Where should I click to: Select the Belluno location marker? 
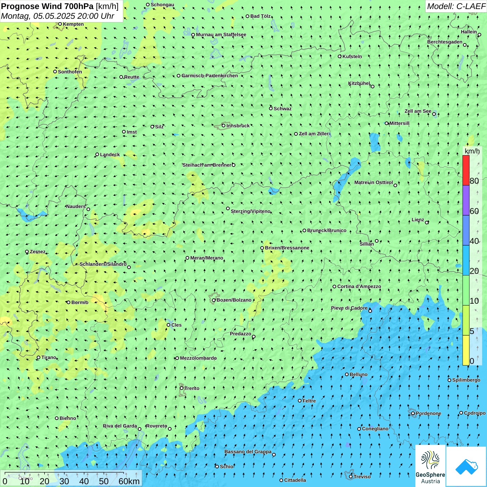tap(347, 374)
